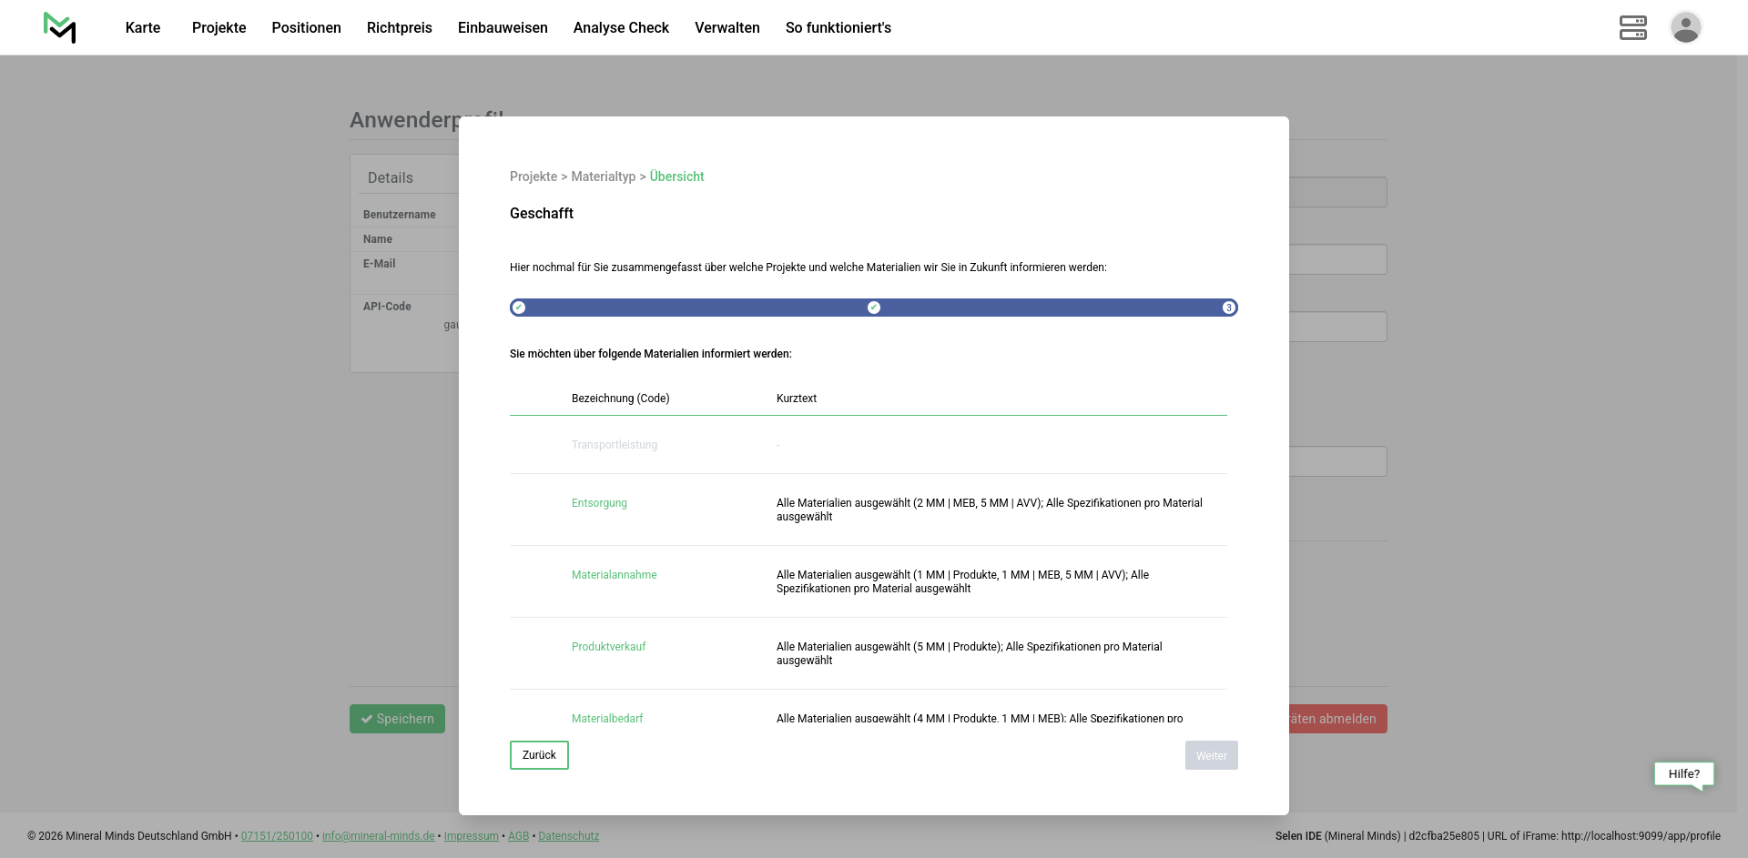Click the Materialtyp breadcrumb
The height and width of the screenshot is (858, 1748).
click(x=603, y=177)
